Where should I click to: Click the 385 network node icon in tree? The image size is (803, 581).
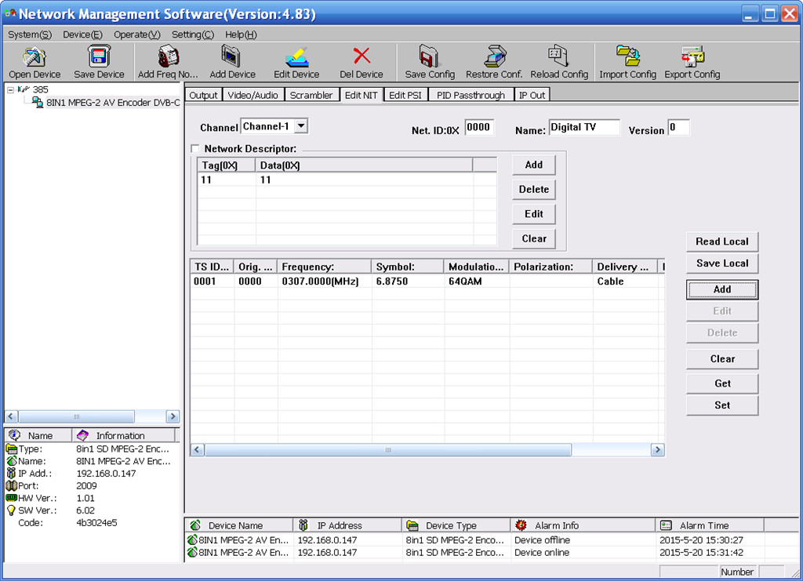tap(24, 89)
